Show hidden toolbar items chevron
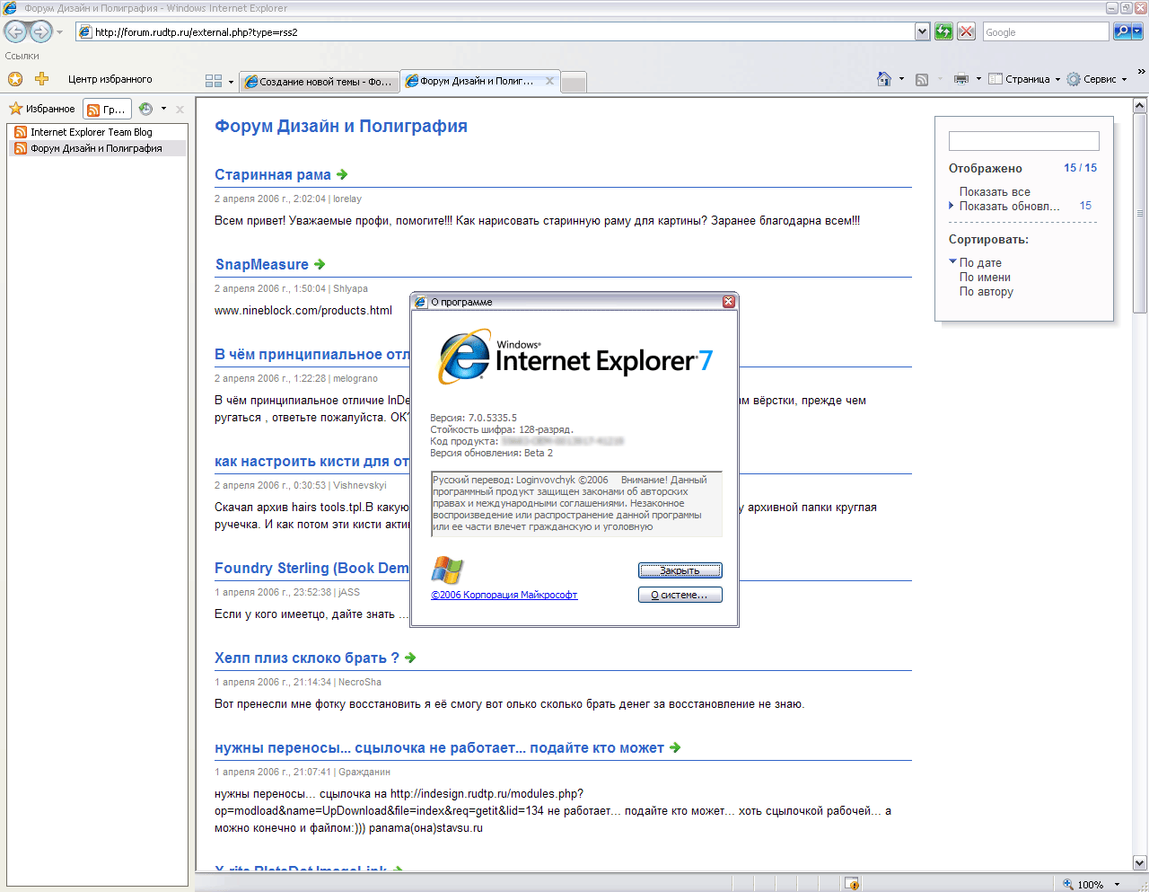The width and height of the screenshot is (1149, 892). pyautogui.click(x=1142, y=72)
